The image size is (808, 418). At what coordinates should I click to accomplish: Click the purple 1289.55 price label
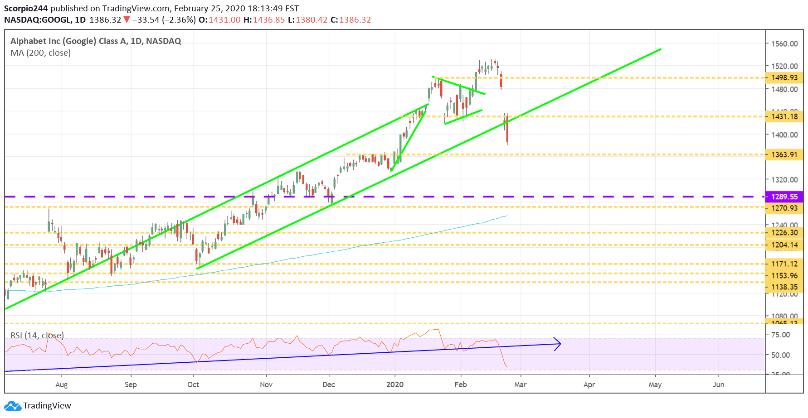784,197
